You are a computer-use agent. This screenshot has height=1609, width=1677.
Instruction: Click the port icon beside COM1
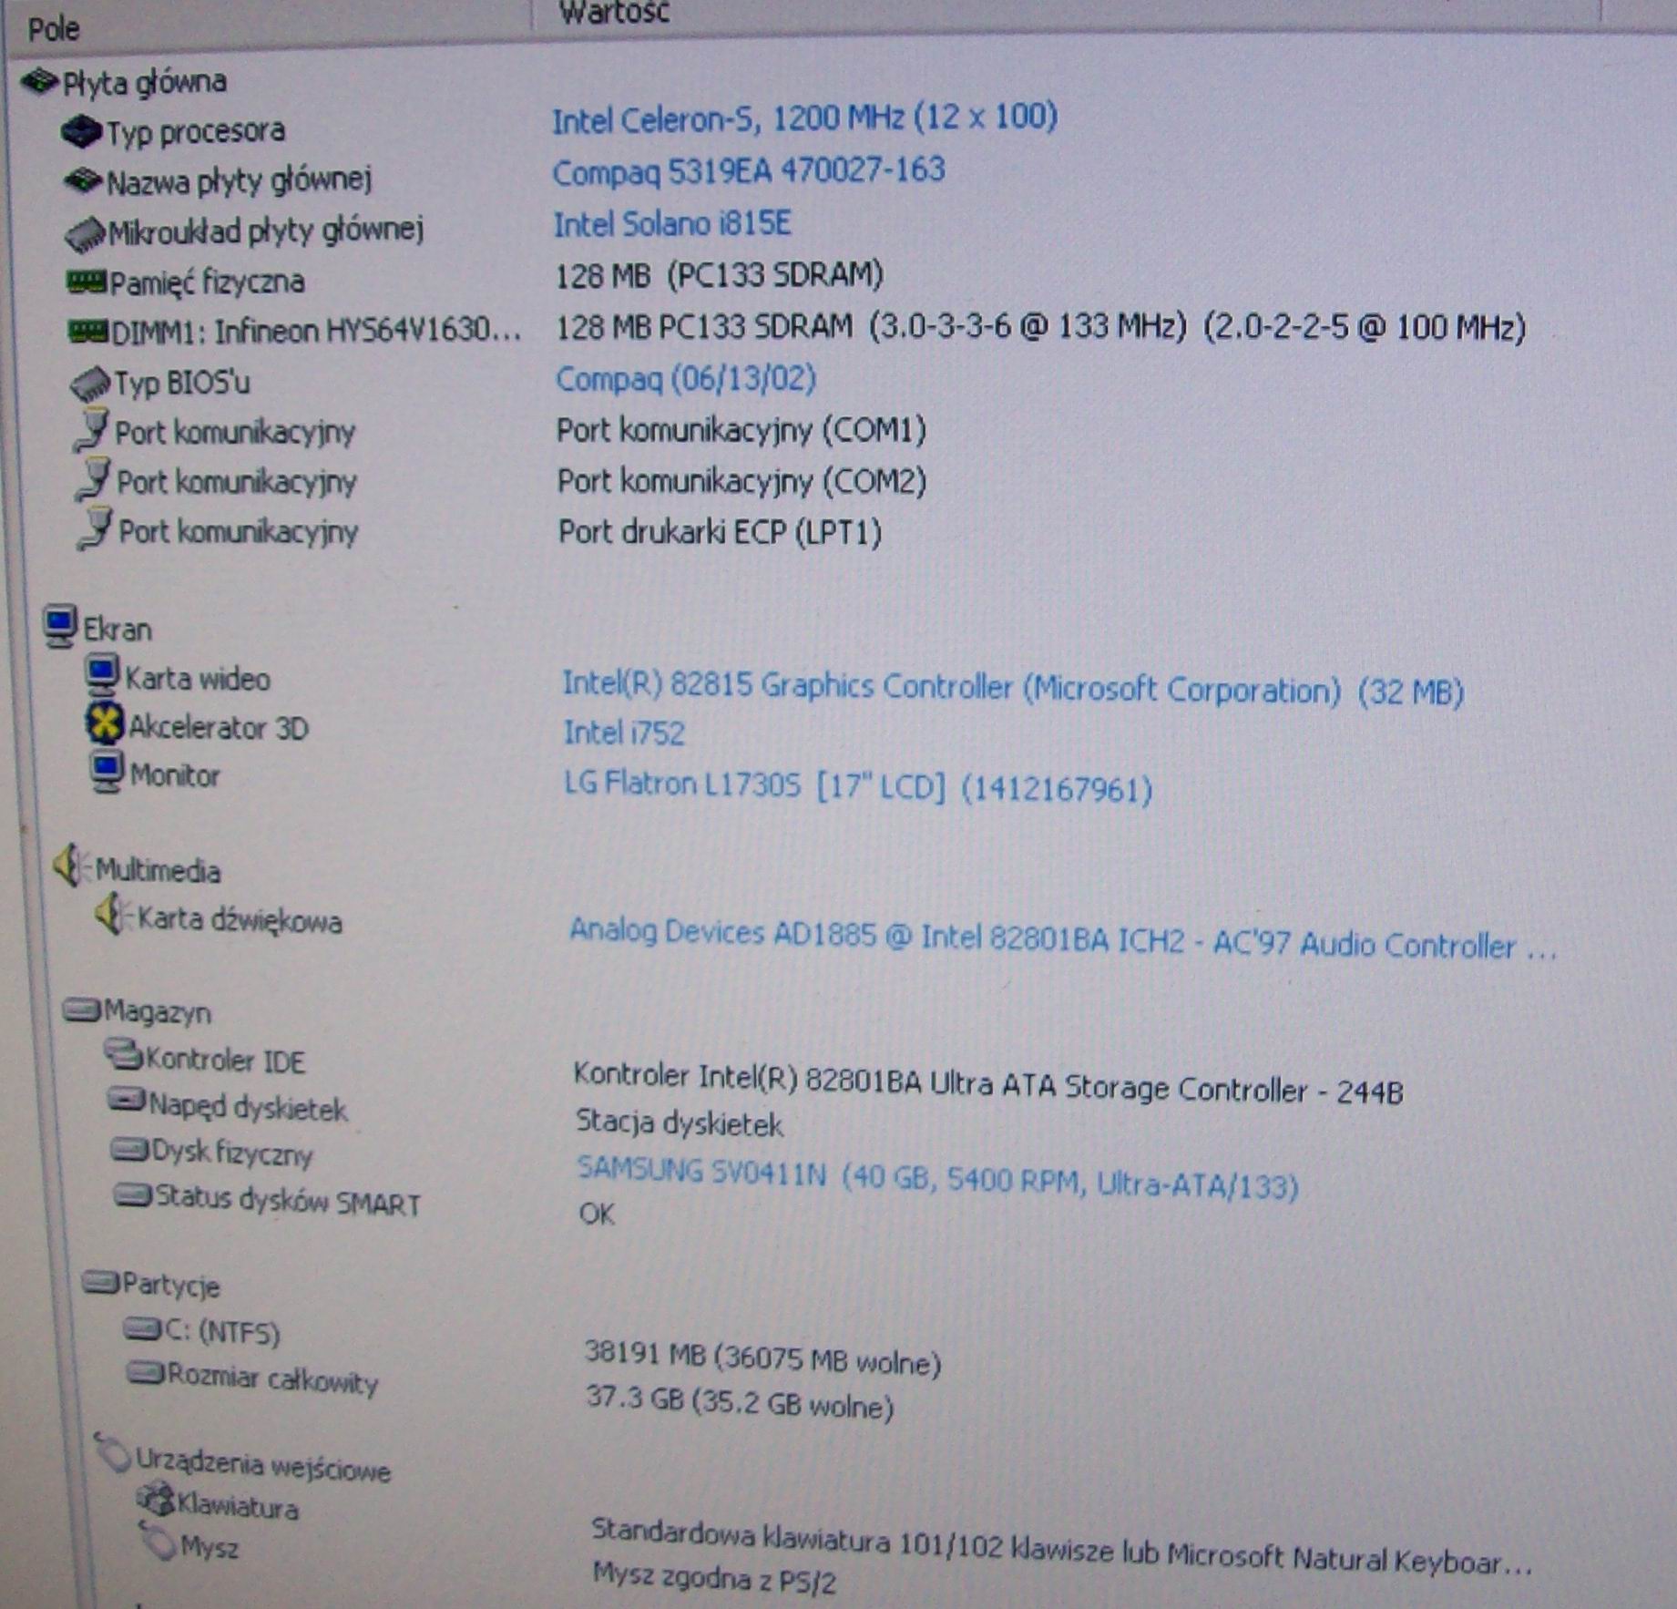pyautogui.click(x=92, y=431)
